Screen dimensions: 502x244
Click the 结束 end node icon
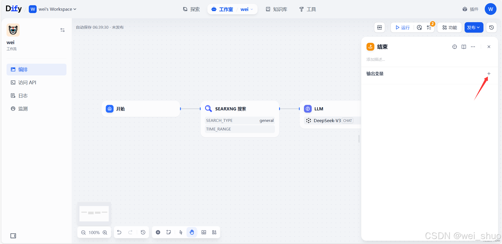coord(370,47)
